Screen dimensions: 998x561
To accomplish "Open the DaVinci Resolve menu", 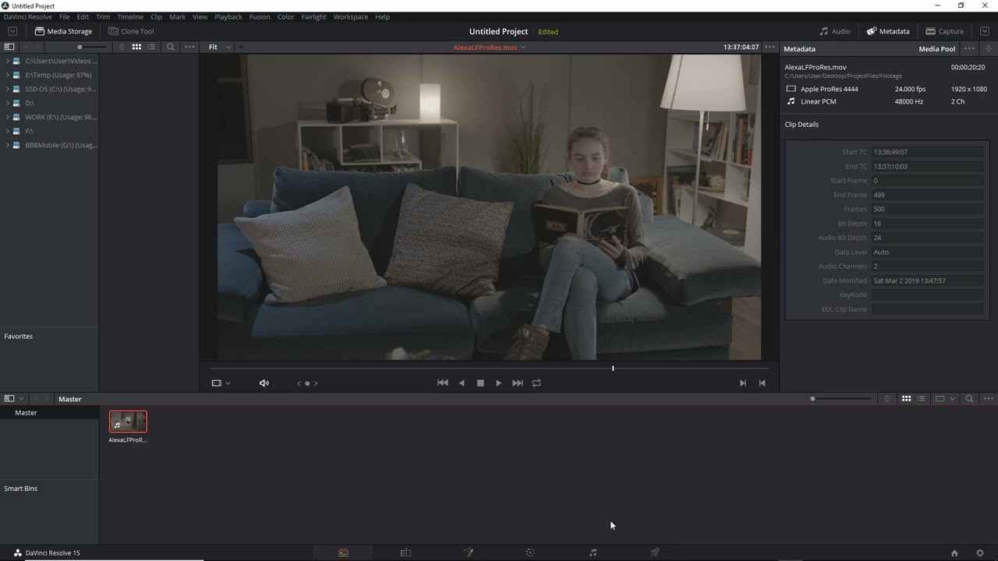I will (x=27, y=16).
